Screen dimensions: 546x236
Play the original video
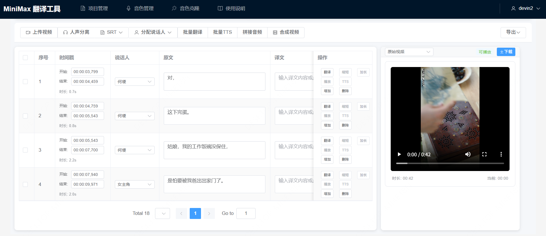pos(399,154)
